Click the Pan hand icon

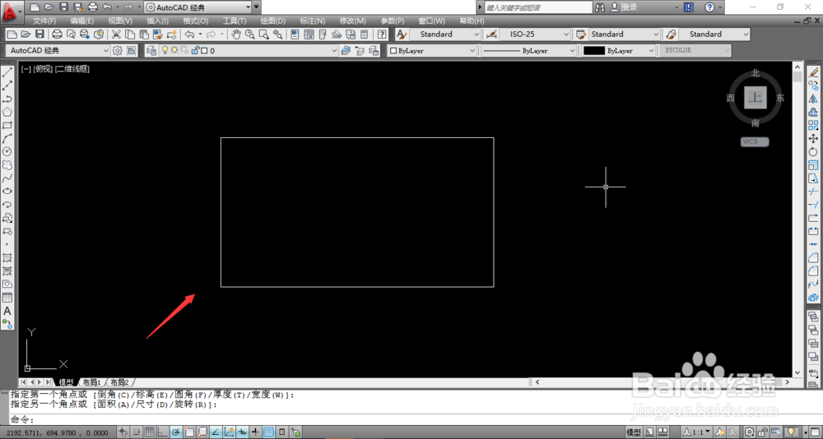[236, 34]
